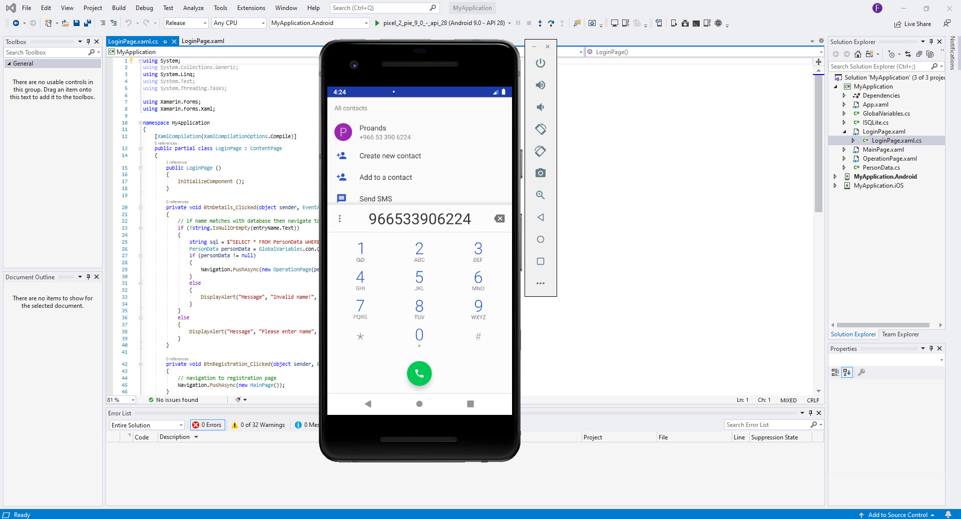This screenshot has width=961, height=519.
Task: Click Live Share button
Action: point(912,24)
